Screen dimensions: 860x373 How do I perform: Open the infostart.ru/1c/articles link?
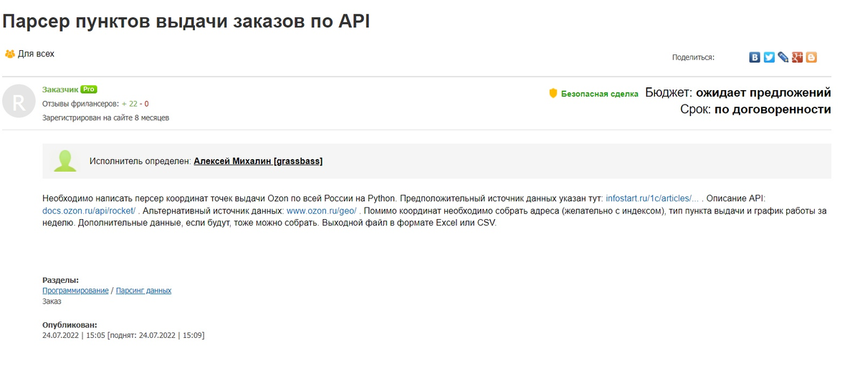(x=652, y=198)
